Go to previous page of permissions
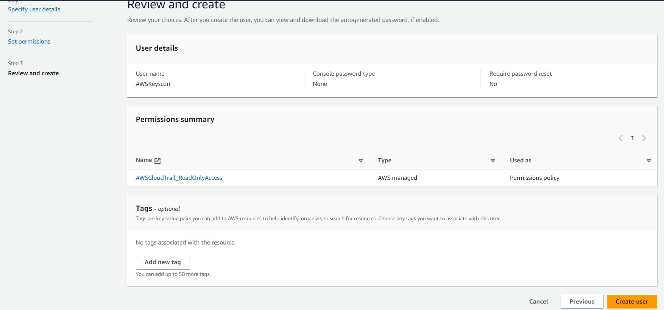Image resolution: width=664 pixels, height=310 pixels. (x=620, y=138)
